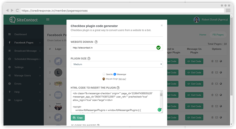Expand Facebook Pages sidebar menu
236x129 pixels.
tap(40, 43)
